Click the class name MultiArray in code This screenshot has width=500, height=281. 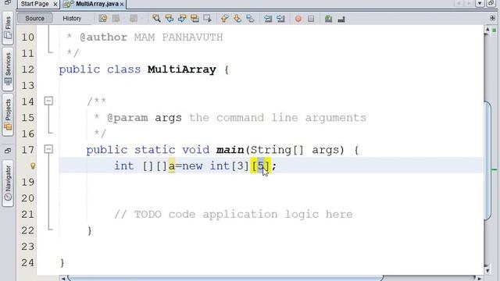click(x=182, y=69)
